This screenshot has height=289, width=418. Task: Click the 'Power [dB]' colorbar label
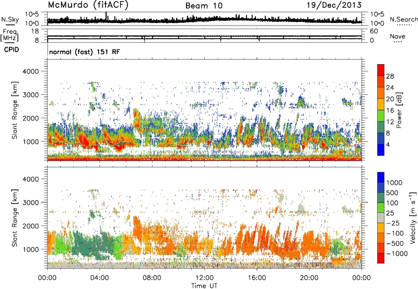click(x=399, y=110)
